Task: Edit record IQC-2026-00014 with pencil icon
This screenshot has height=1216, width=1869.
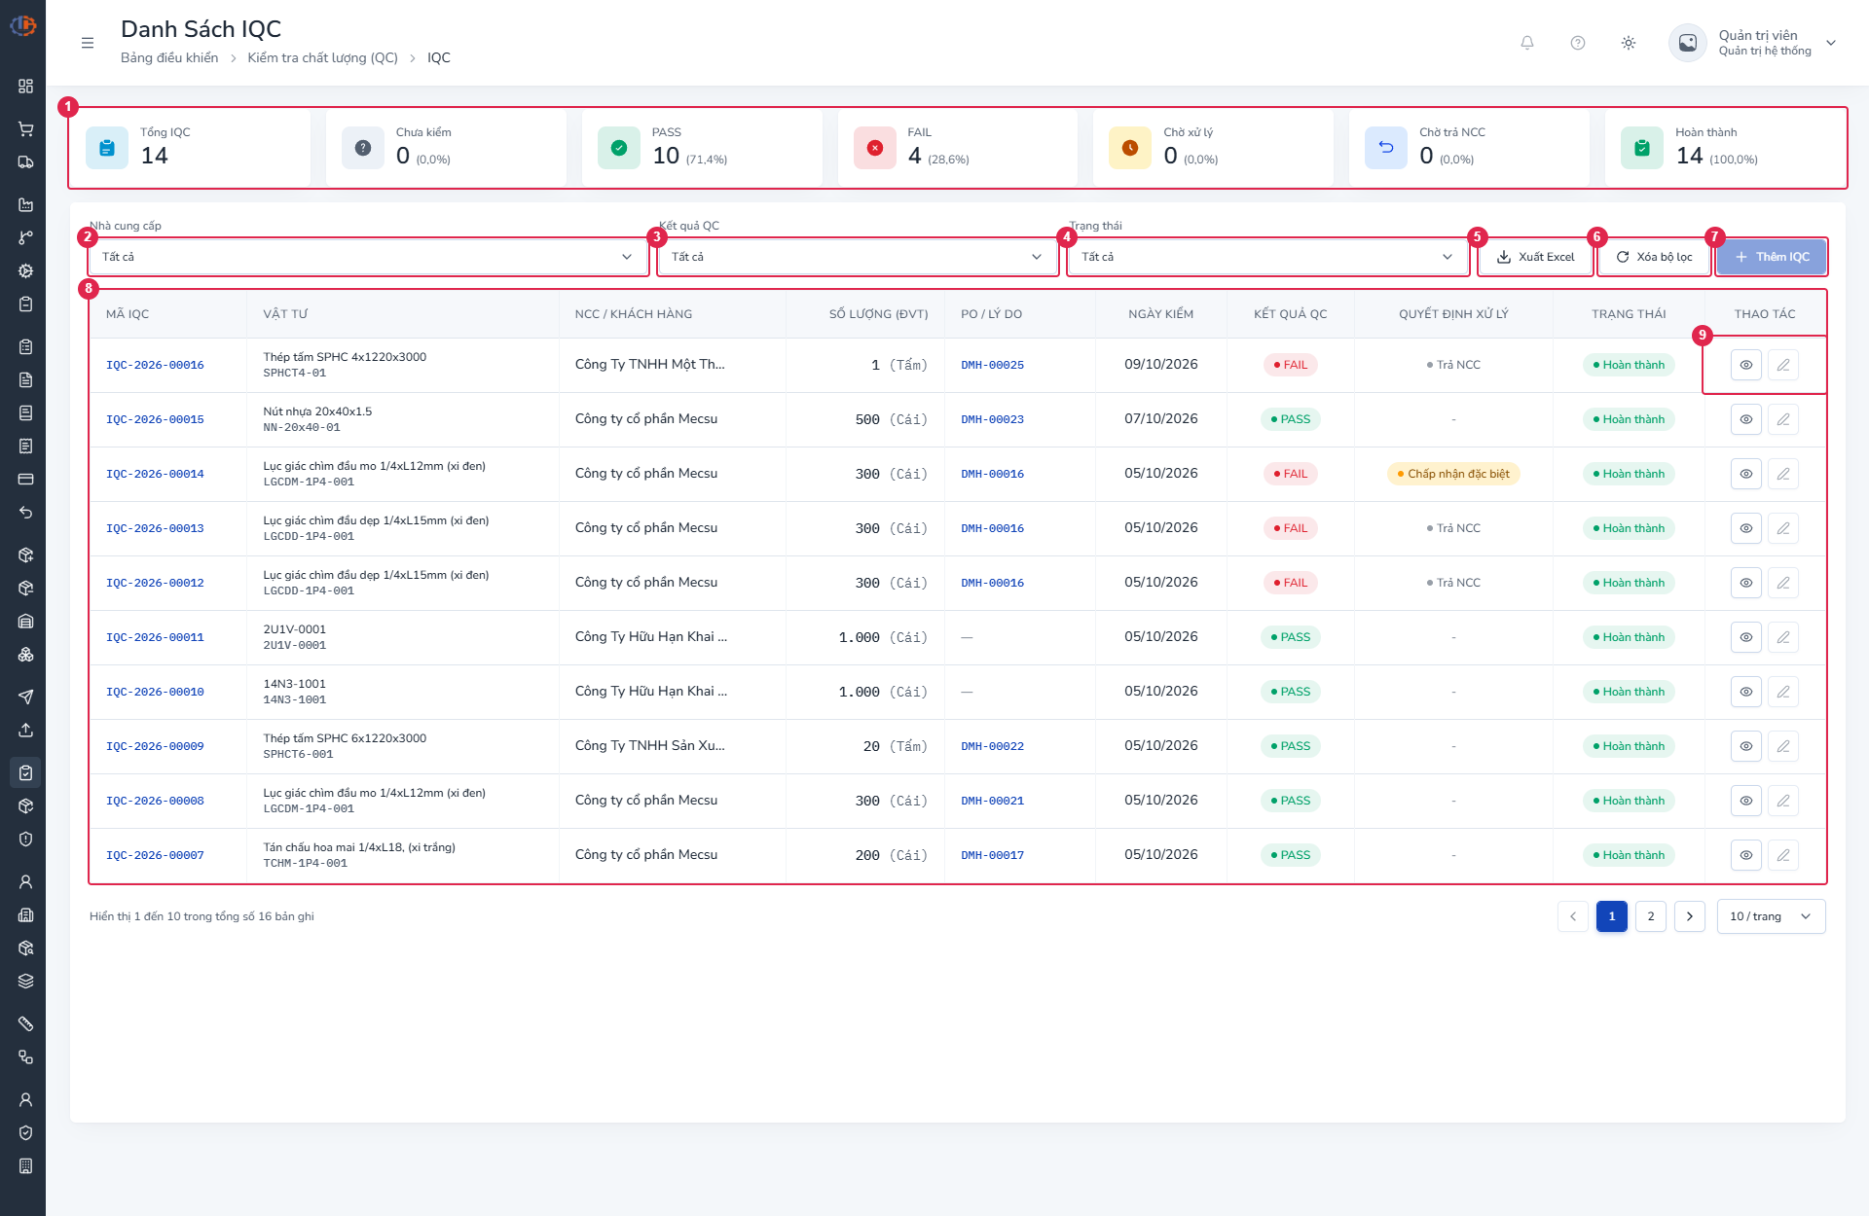Action: tap(1783, 474)
